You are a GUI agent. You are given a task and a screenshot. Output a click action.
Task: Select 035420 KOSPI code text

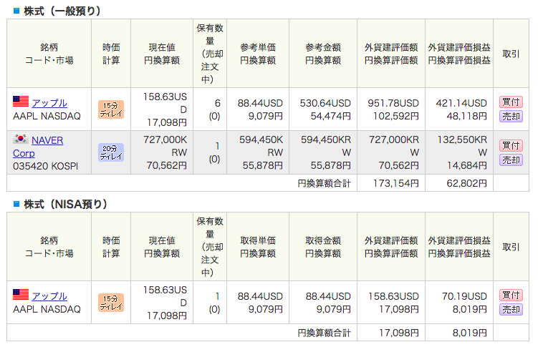point(46,166)
